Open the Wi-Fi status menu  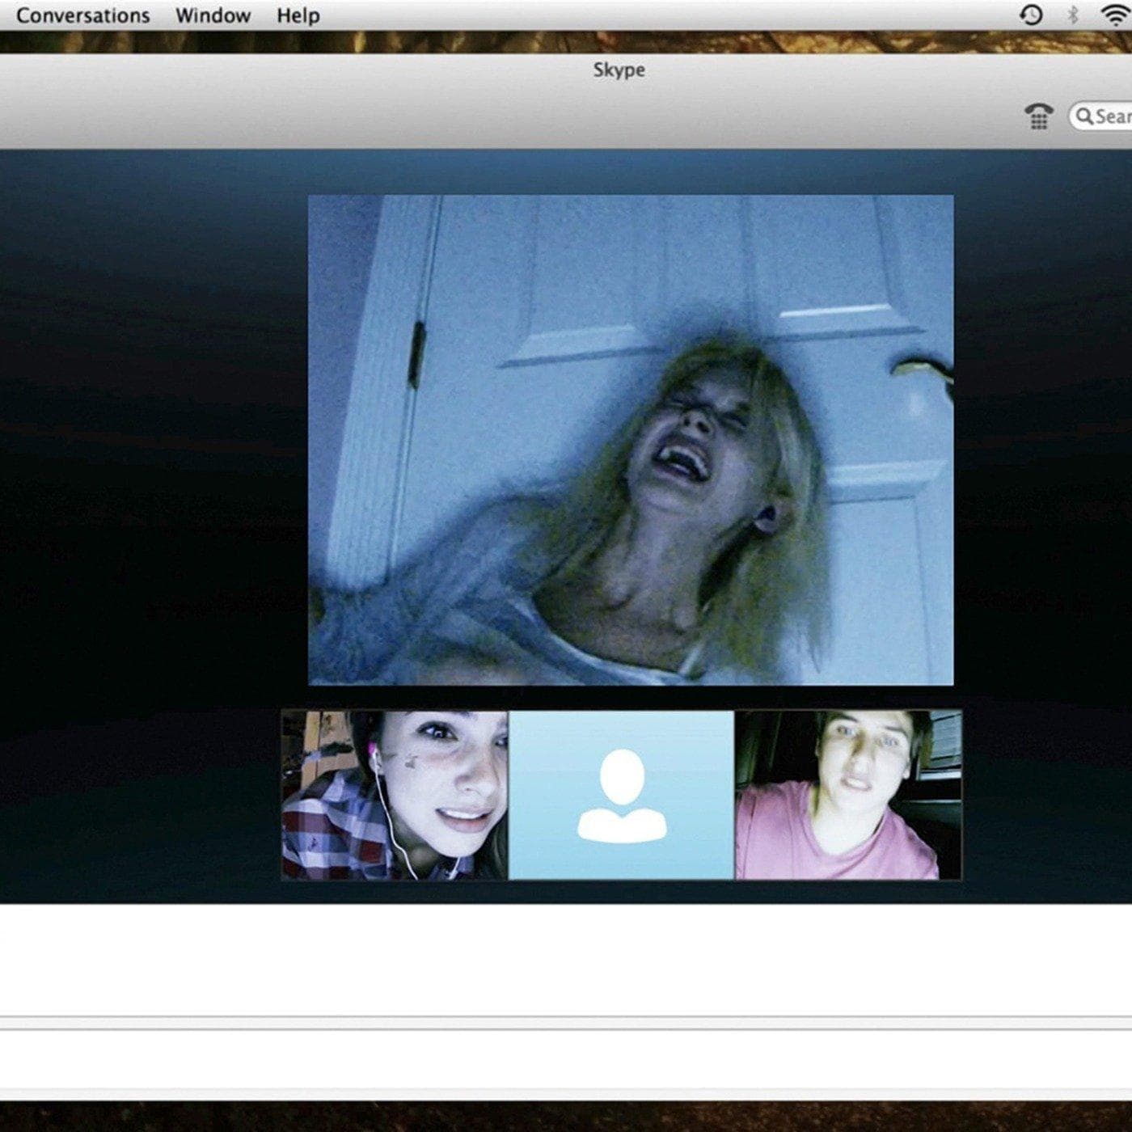pyautogui.click(x=1114, y=15)
